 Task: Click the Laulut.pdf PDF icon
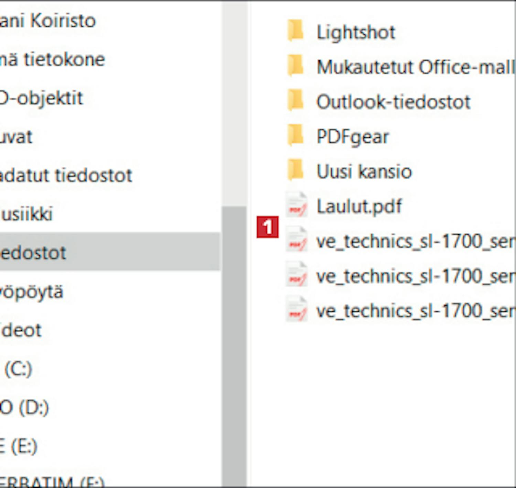coord(297,206)
